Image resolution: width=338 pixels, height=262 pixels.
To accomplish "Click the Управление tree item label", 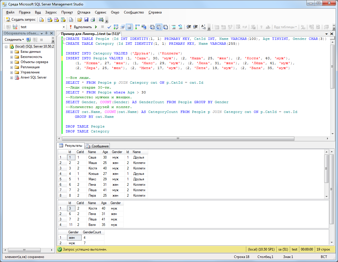I will tap(30, 73).
